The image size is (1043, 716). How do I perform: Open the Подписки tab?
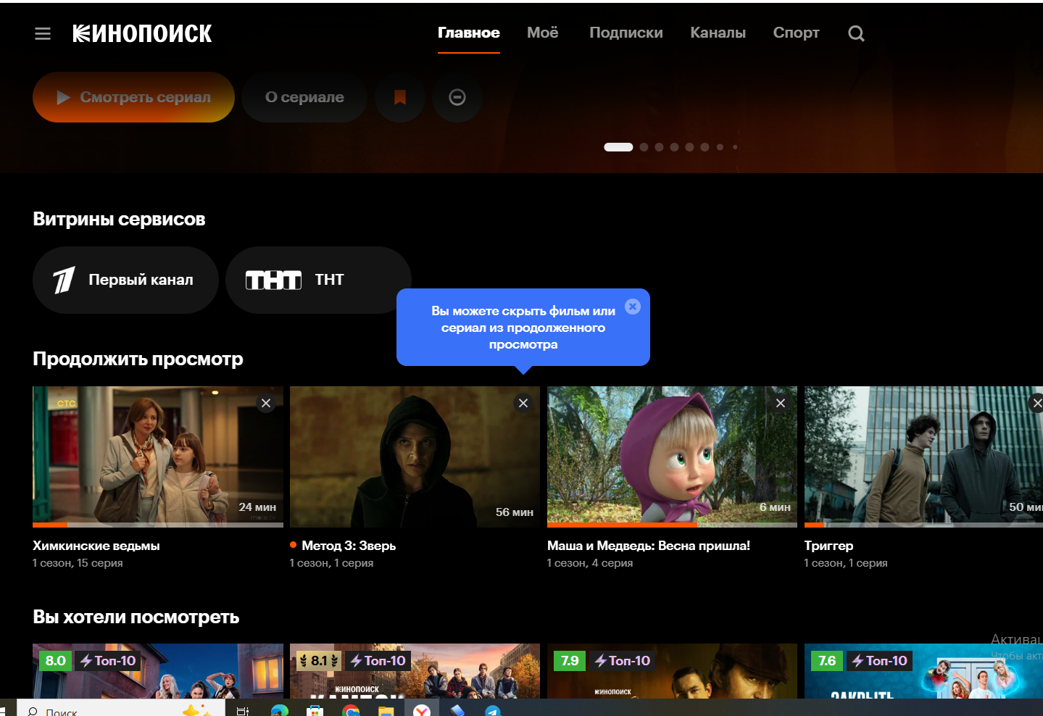(x=626, y=33)
